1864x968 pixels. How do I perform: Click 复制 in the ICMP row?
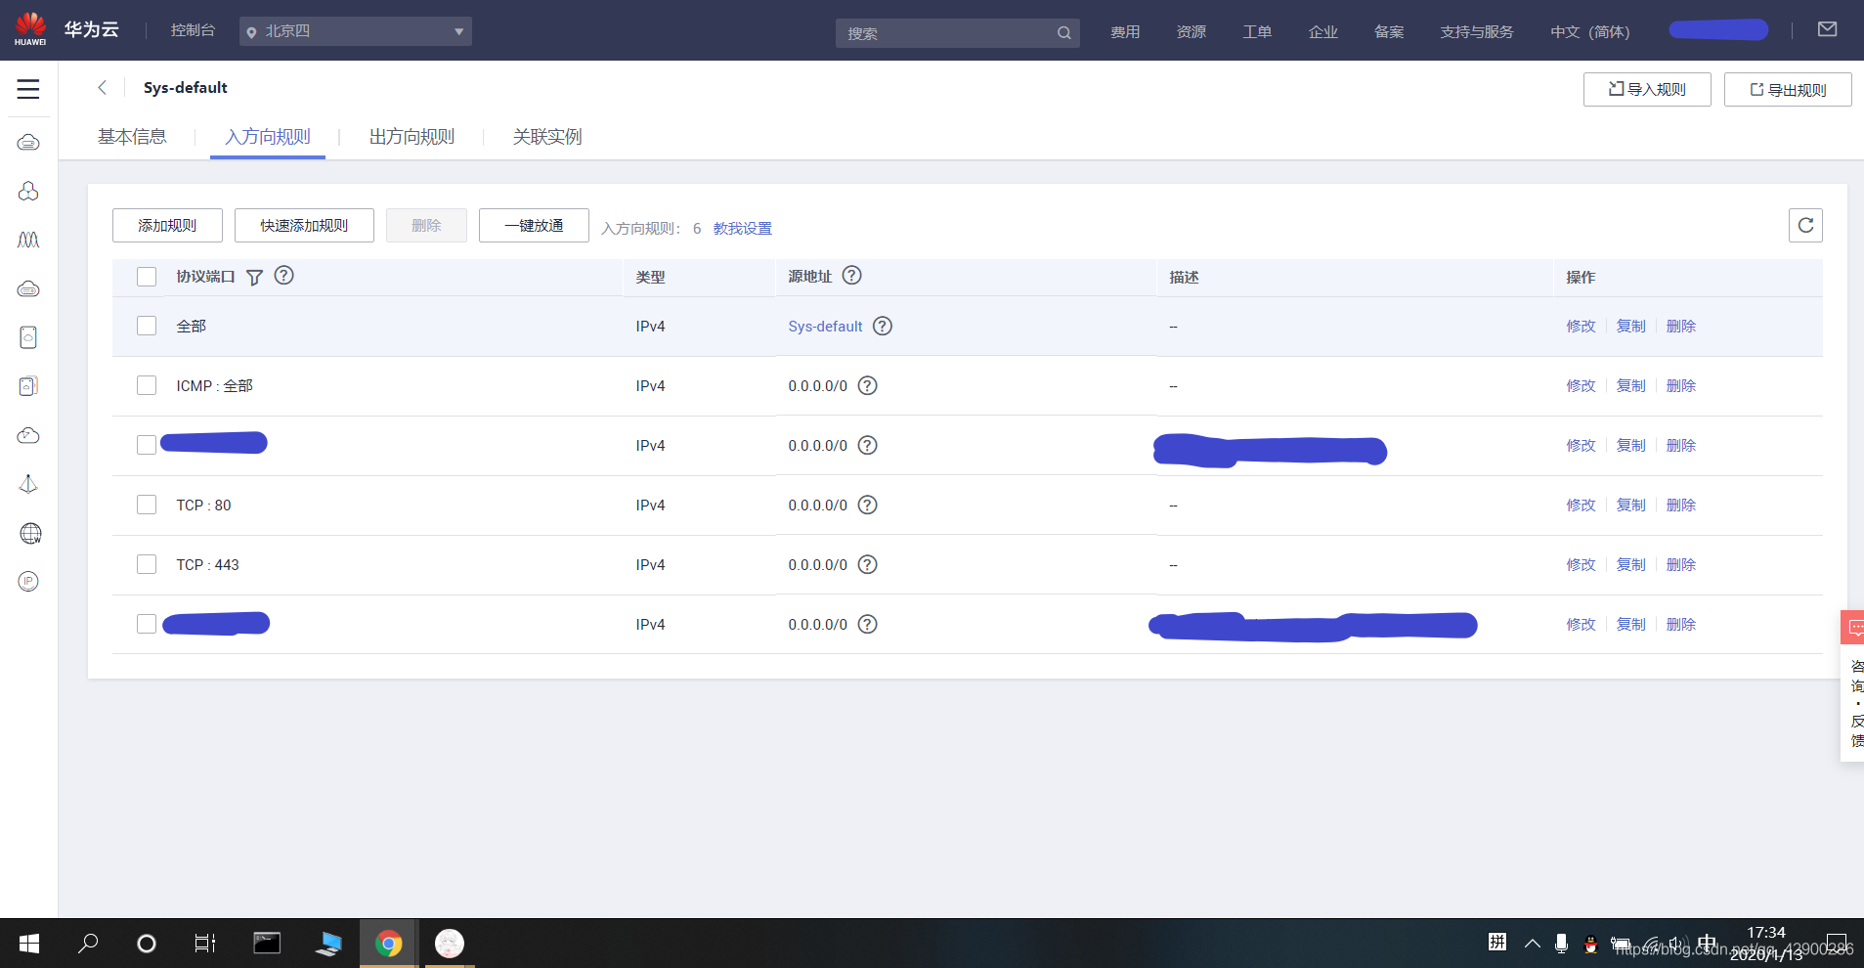1630,385
